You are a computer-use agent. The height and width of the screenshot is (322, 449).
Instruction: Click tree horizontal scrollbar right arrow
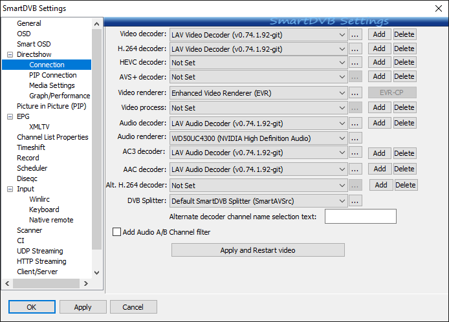coord(86,284)
